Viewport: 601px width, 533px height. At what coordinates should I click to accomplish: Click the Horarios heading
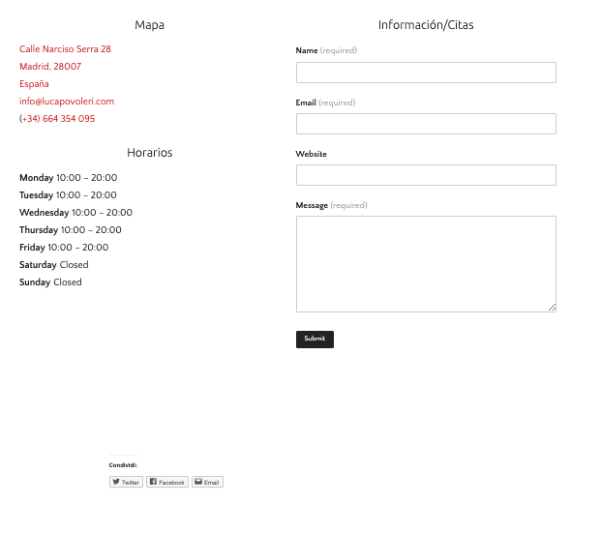tap(149, 153)
